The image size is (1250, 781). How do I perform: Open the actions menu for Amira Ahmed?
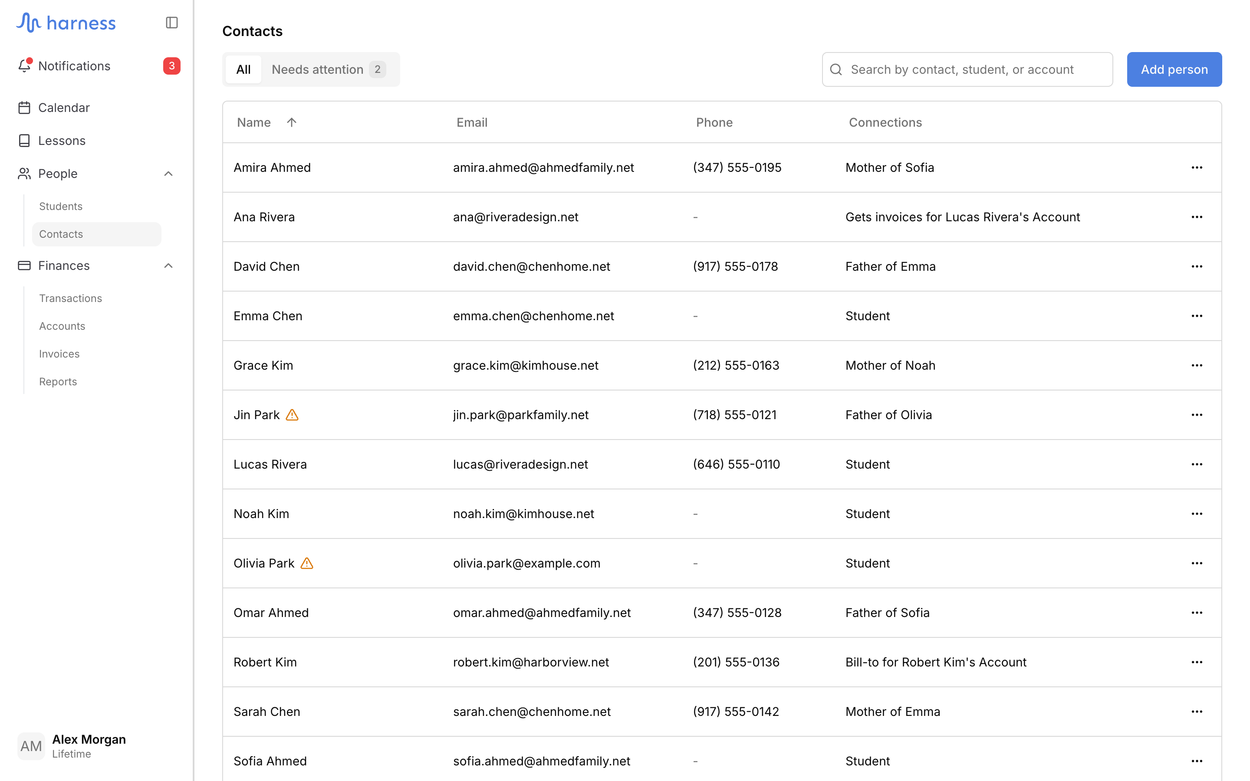point(1197,167)
